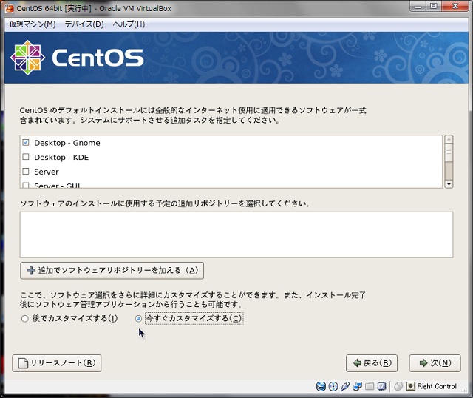Click the network adapters status icon
Screen dimensions: 473x398
(358, 386)
